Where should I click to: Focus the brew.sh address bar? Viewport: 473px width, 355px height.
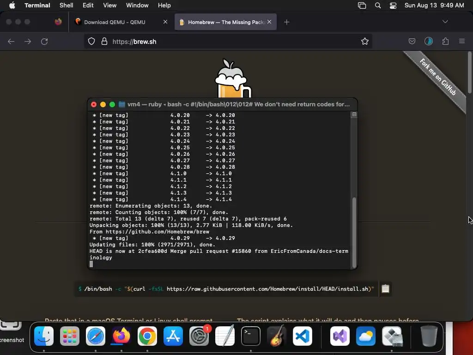[228, 41]
